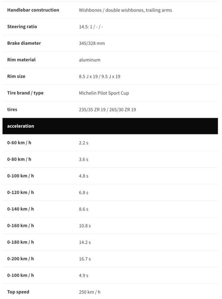Select the 14.2 s value for 0-180

click(x=85, y=243)
